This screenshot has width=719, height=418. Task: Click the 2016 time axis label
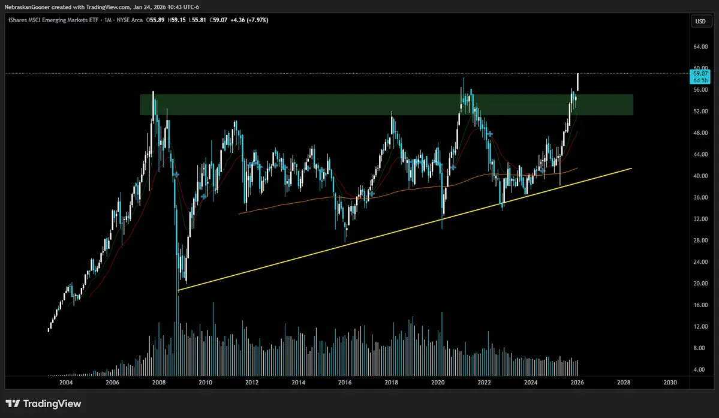(345, 383)
